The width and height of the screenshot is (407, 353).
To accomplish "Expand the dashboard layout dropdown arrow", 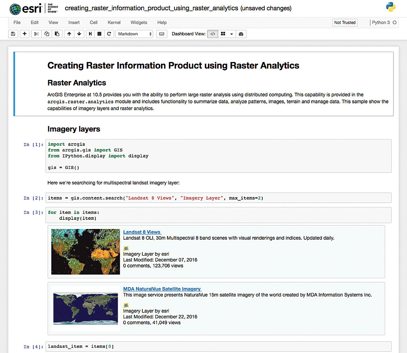I will click(x=232, y=34).
